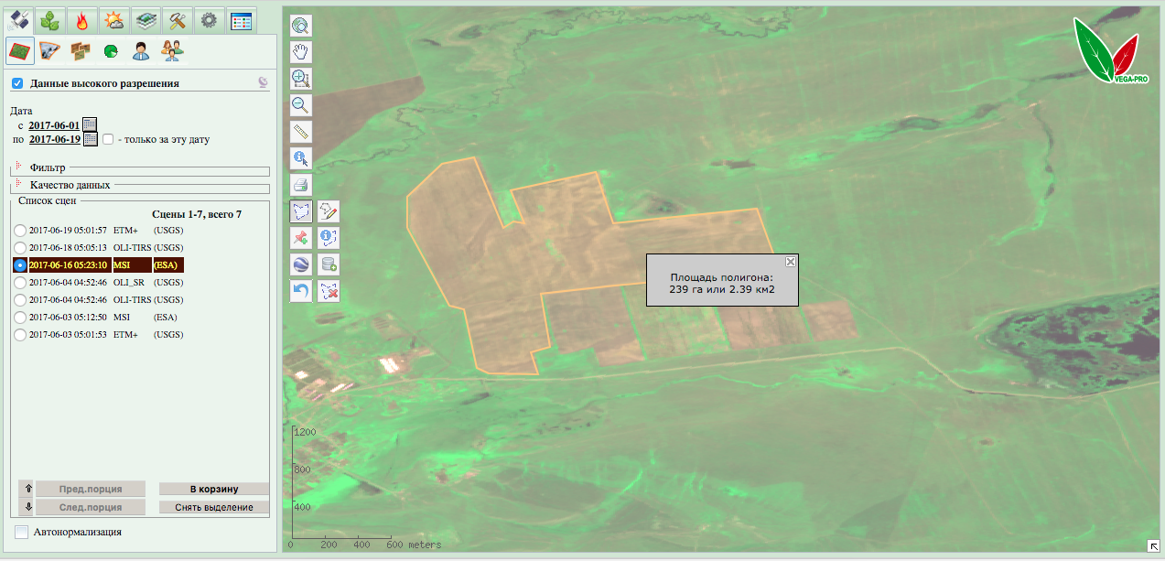1165x561 pixels.
Task: Select the pan hand tool
Action: (x=300, y=51)
